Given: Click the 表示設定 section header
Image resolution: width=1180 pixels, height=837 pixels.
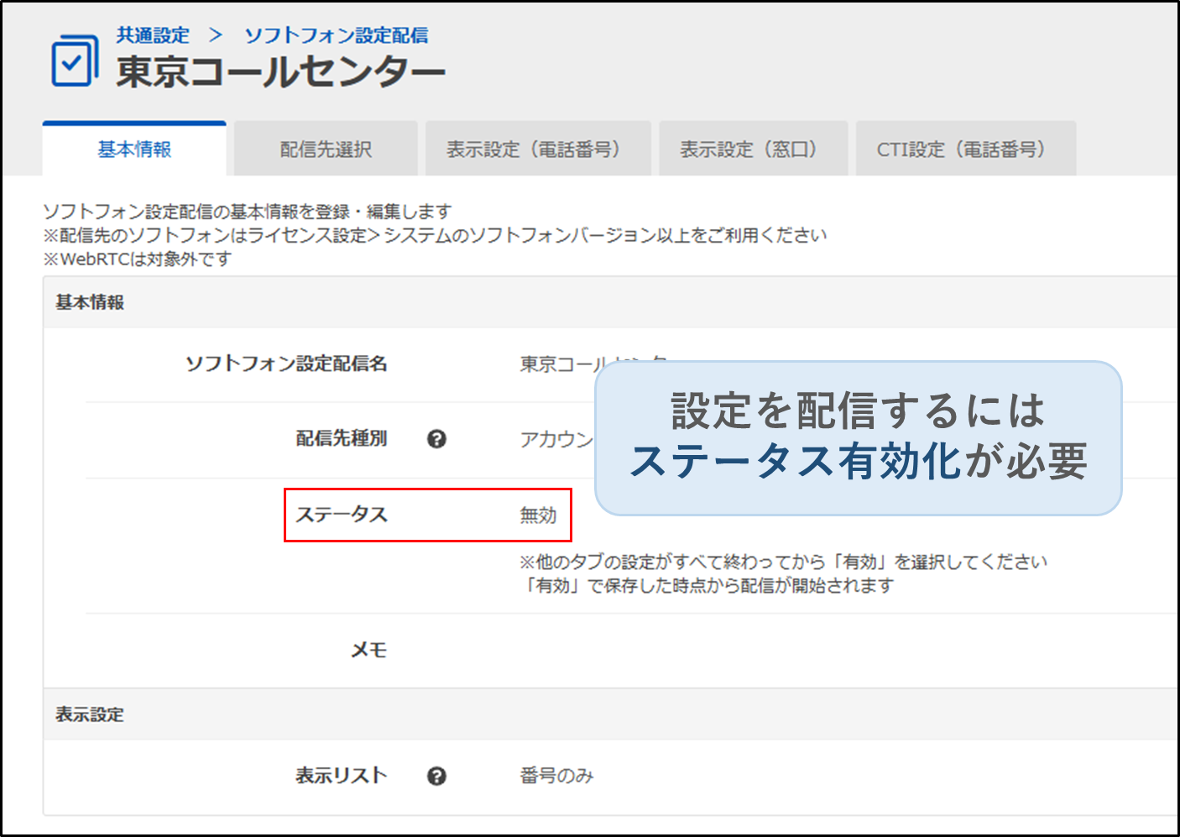Looking at the screenshot, I should [x=90, y=714].
